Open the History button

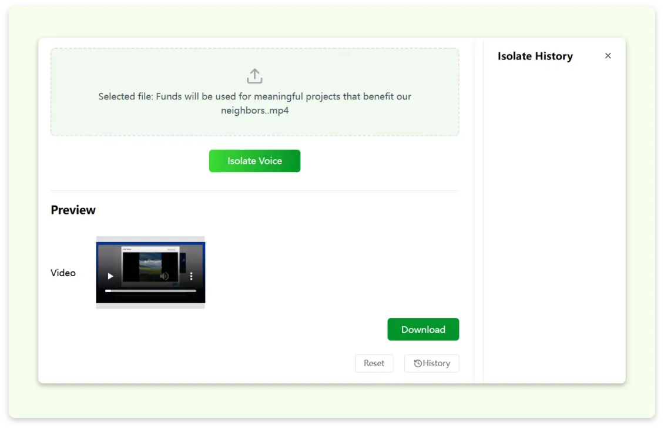click(431, 363)
